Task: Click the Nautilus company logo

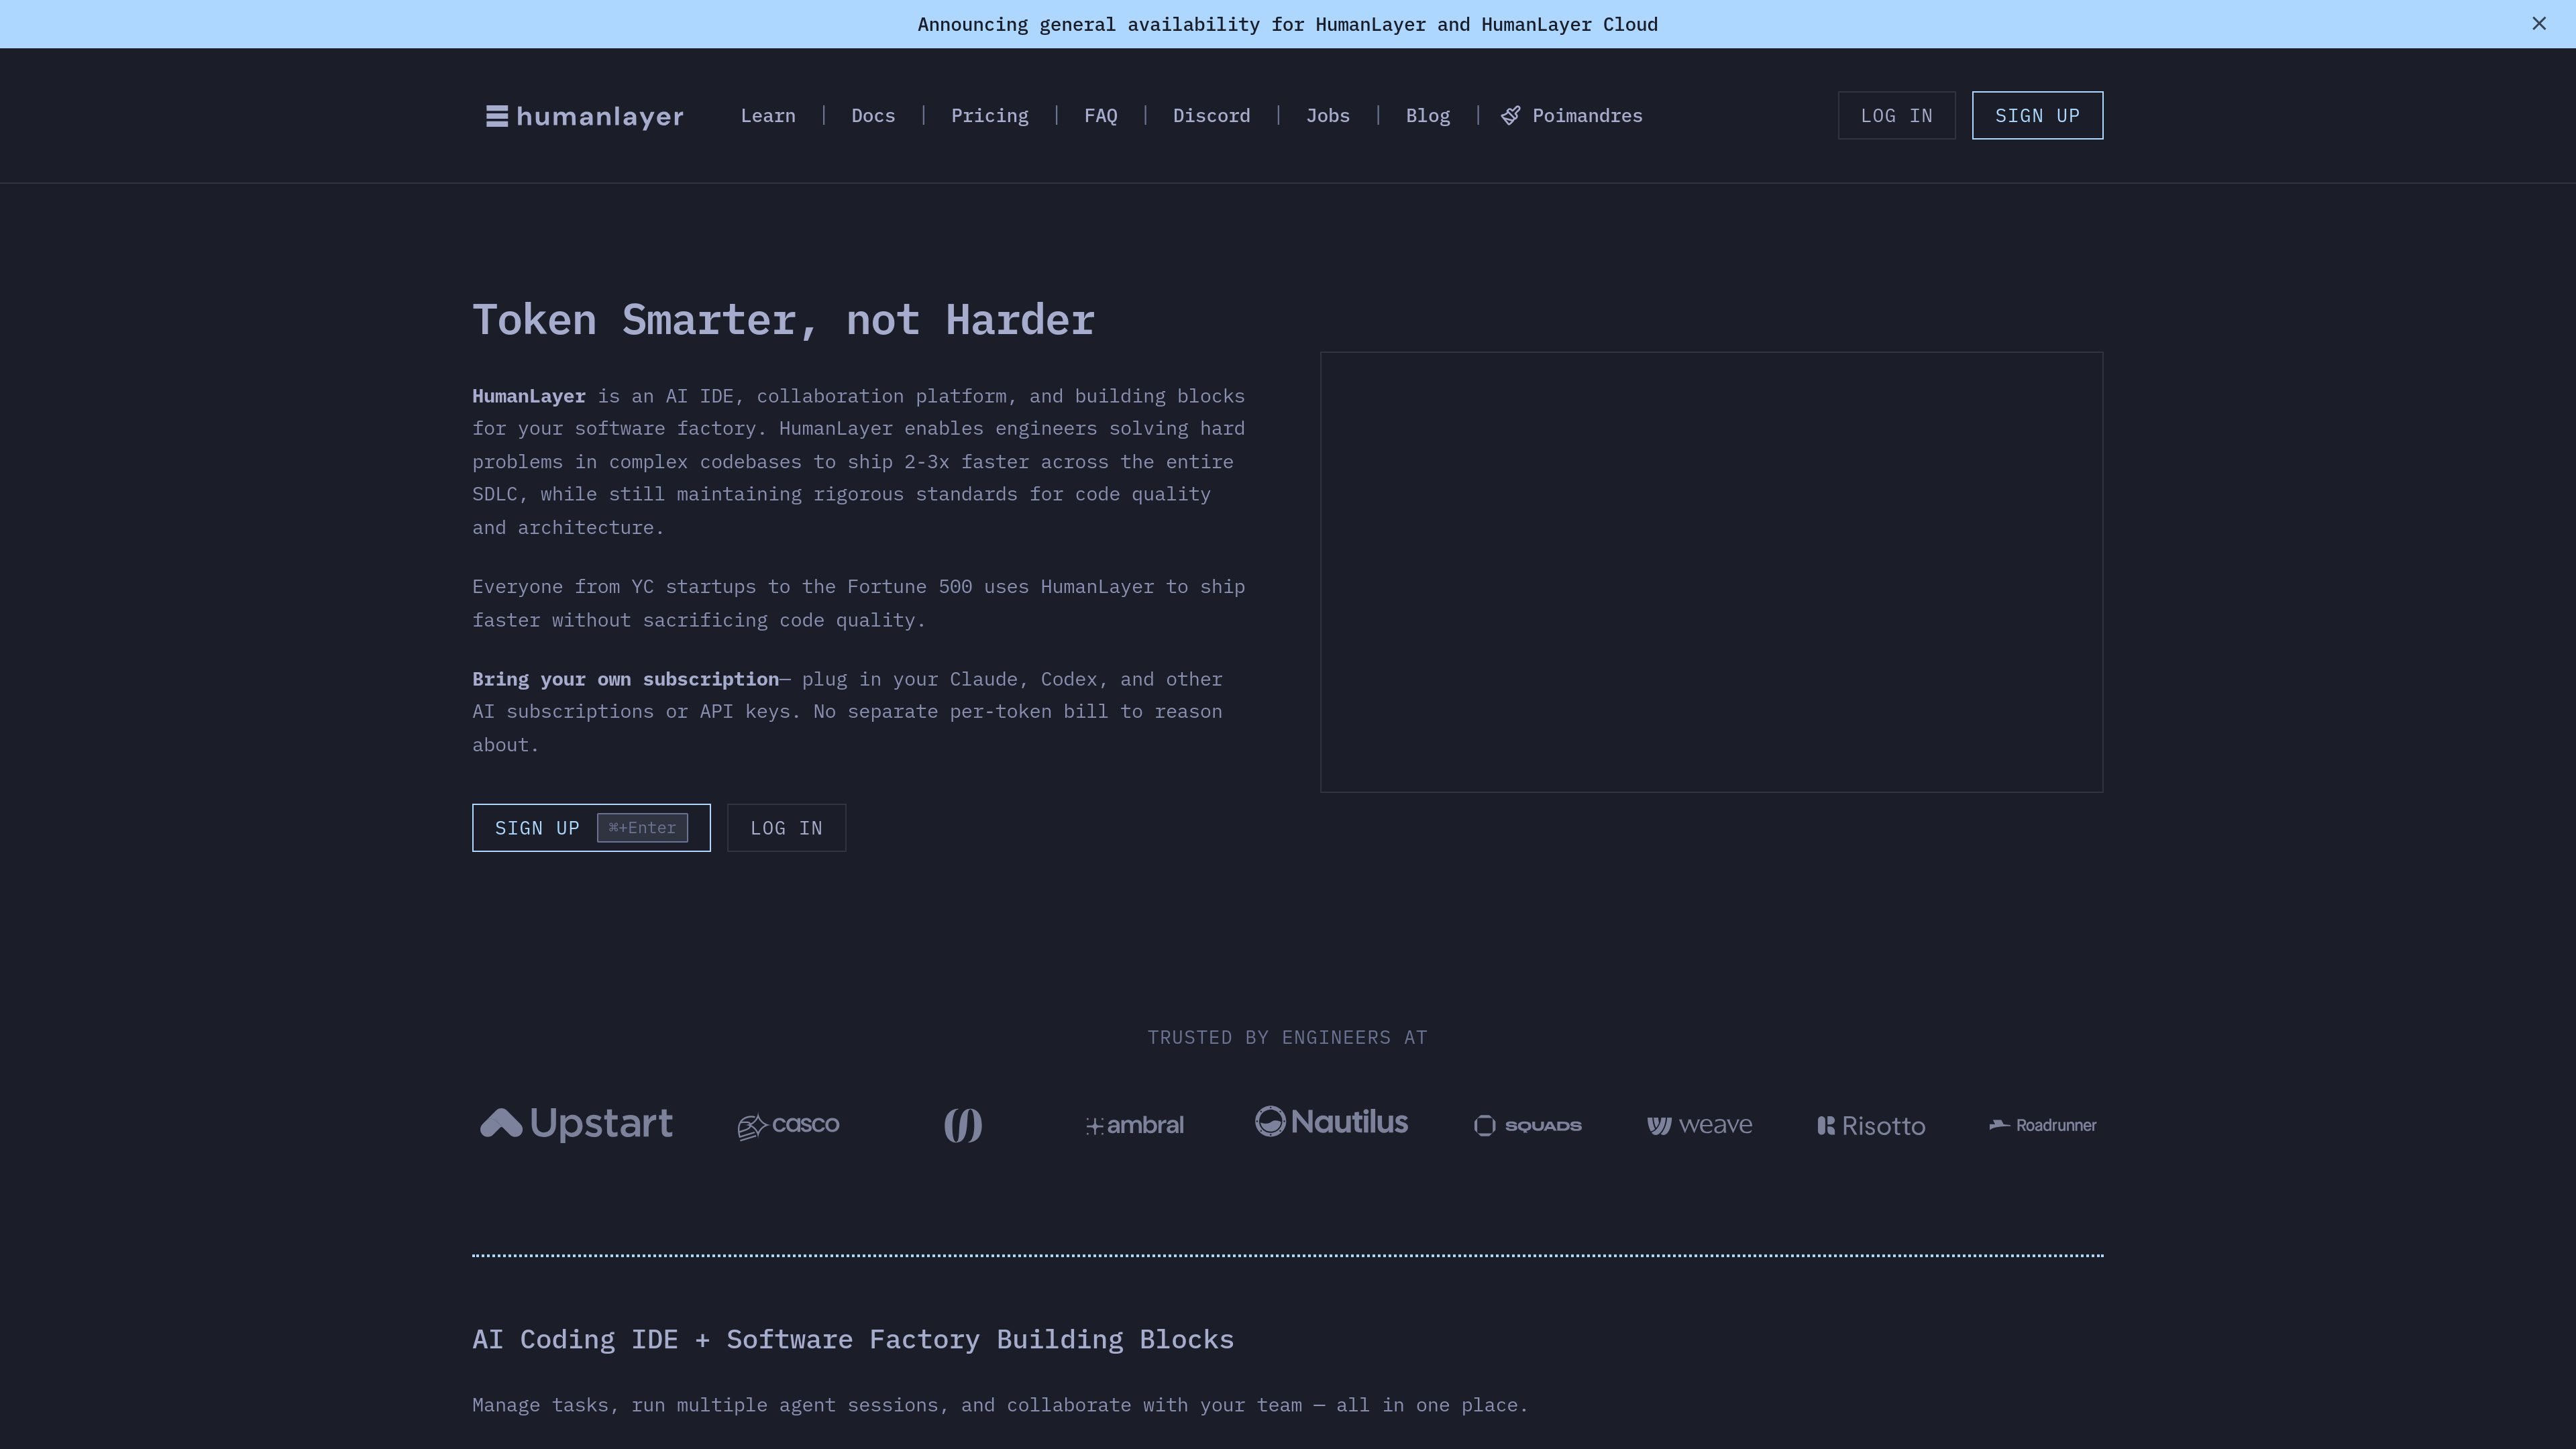Action: (1331, 1122)
